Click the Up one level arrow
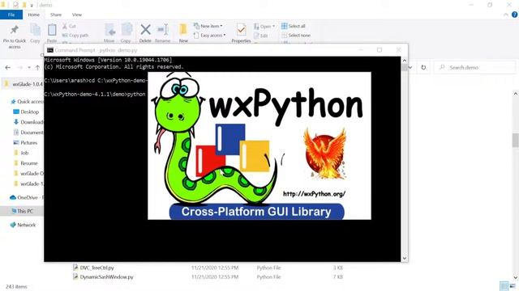519x291 pixels. click(37, 67)
